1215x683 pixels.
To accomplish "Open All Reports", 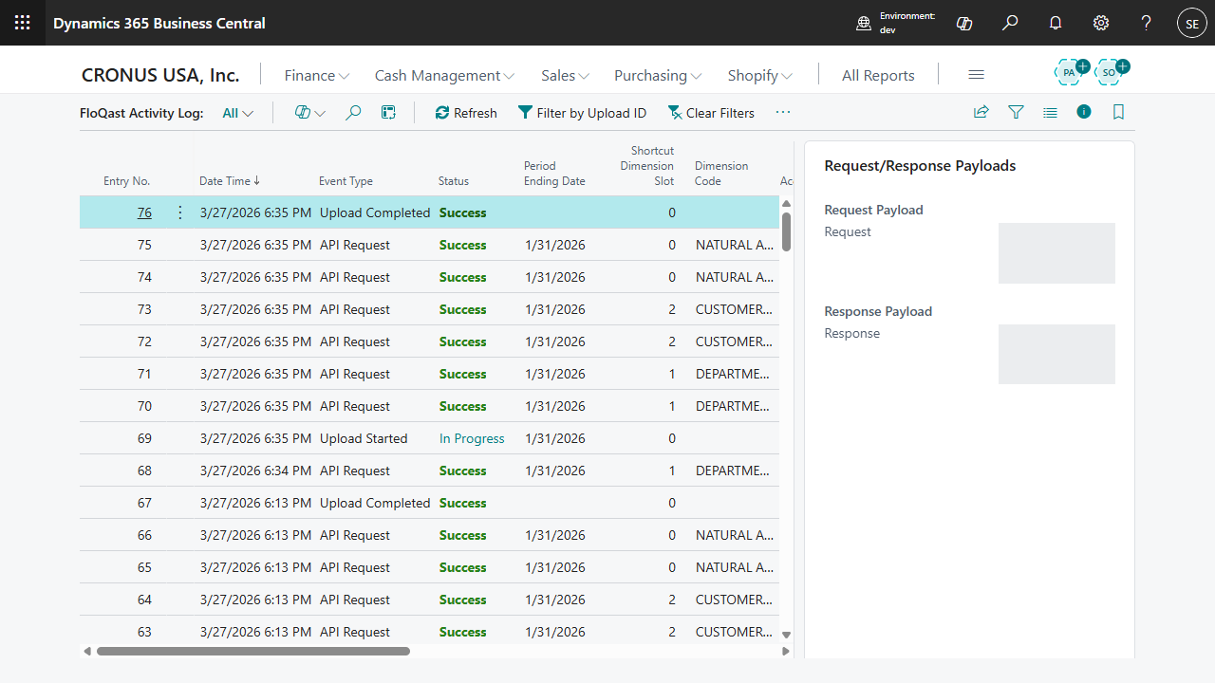I will tap(878, 75).
